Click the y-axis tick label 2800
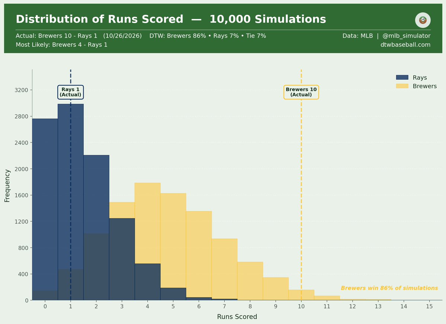The image size is (446, 324). point(21,116)
